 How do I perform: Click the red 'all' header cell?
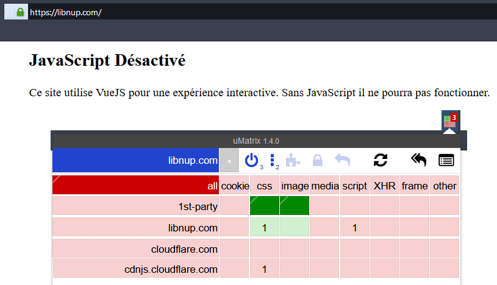(x=135, y=185)
